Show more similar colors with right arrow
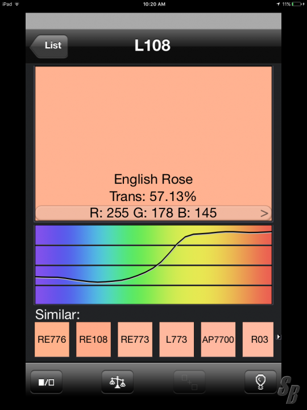 pos(279,337)
